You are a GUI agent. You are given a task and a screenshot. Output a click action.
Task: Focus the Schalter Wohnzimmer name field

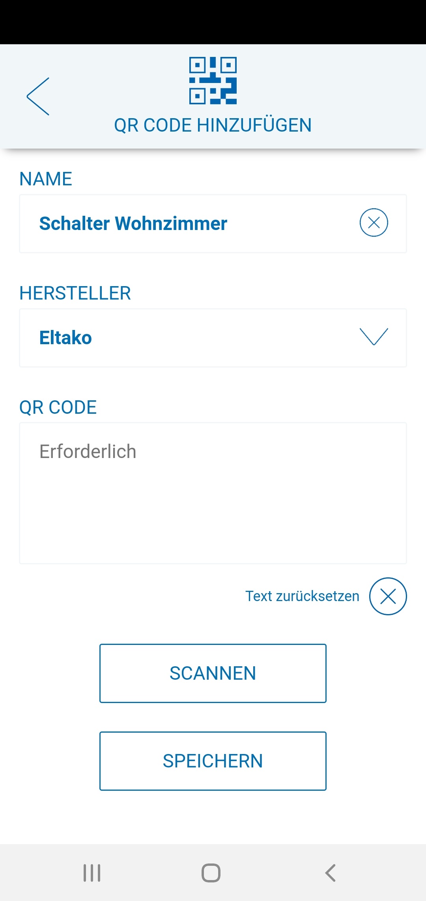(189, 224)
